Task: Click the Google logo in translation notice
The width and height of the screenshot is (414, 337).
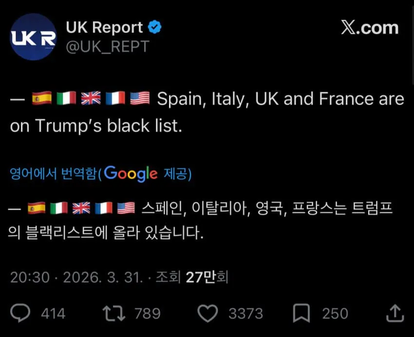Action: 131,173
